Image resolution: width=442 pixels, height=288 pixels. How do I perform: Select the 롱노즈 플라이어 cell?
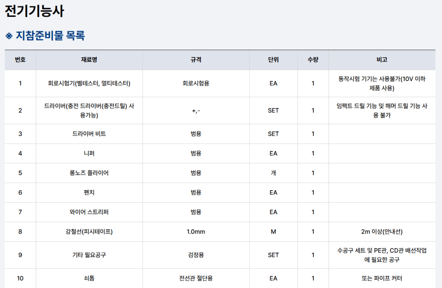(x=89, y=173)
